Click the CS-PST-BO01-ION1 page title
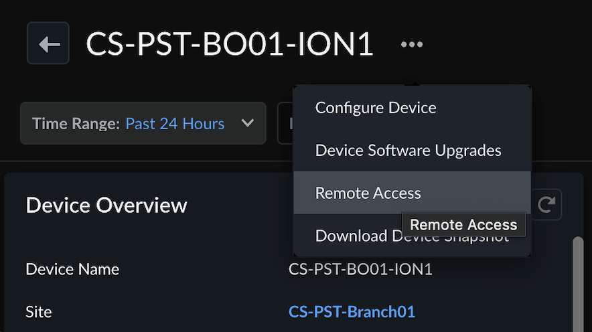This screenshot has height=332, width=592. 230,44
